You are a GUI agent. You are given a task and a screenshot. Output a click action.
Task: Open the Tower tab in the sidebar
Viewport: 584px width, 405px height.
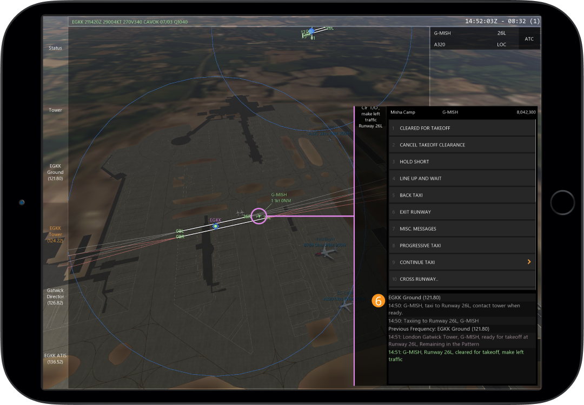[x=55, y=110]
